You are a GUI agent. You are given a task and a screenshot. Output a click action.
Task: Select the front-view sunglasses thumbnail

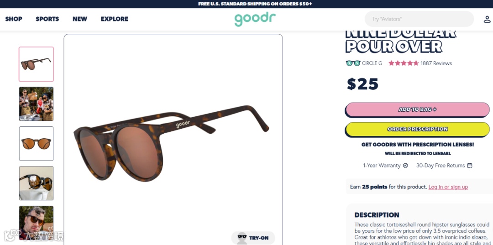point(36,144)
